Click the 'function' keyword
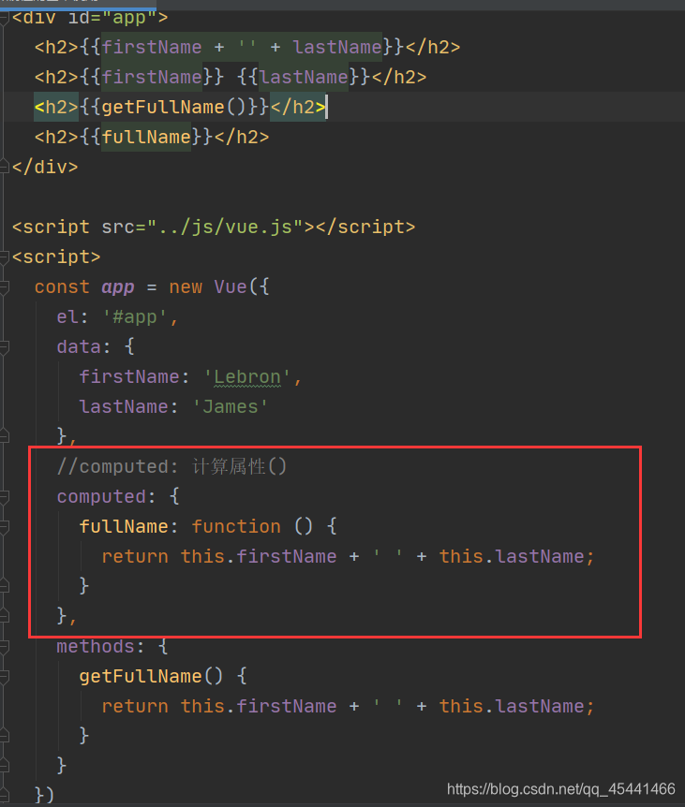This screenshot has height=807, width=685. (x=236, y=526)
